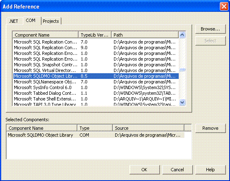
Task: Click the Remove button
Action: [x=210, y=128]
